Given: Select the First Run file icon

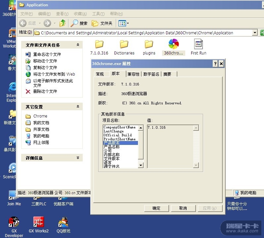Looking at the screenshot, I should 198,47.
